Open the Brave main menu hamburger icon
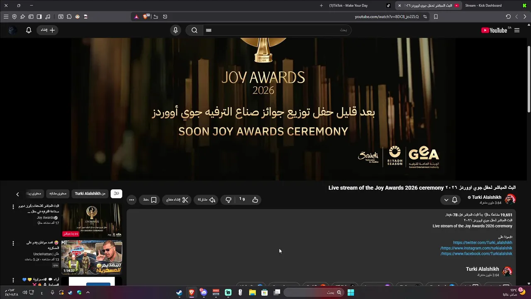Screen dimensions: 531x299 click(6, 17)
